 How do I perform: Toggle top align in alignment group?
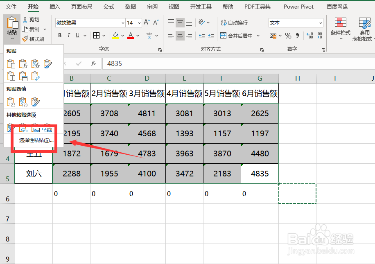(x=171, y=23)
